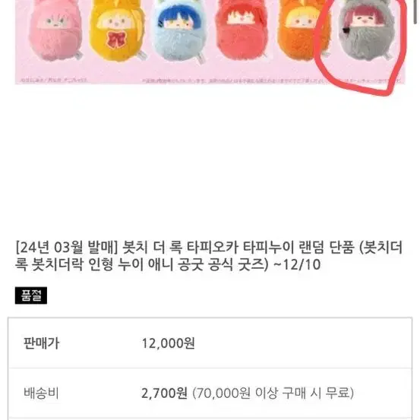Image resolution: width=420 pixels, height=420 pixels.
Task: Open the 봇치 더 록 타피누이 product title
Action: pyautogui.click(x=209, y=256)
